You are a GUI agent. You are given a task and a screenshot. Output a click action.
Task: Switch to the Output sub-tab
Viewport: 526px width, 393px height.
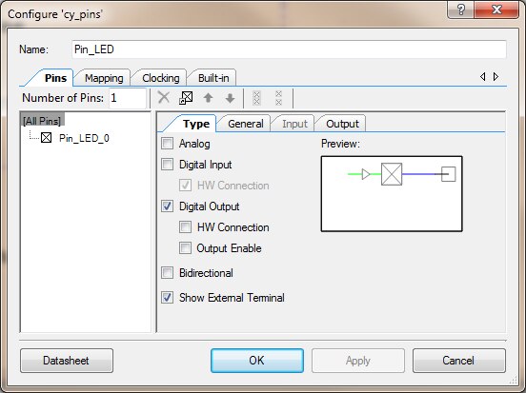(x=342, y=124)
